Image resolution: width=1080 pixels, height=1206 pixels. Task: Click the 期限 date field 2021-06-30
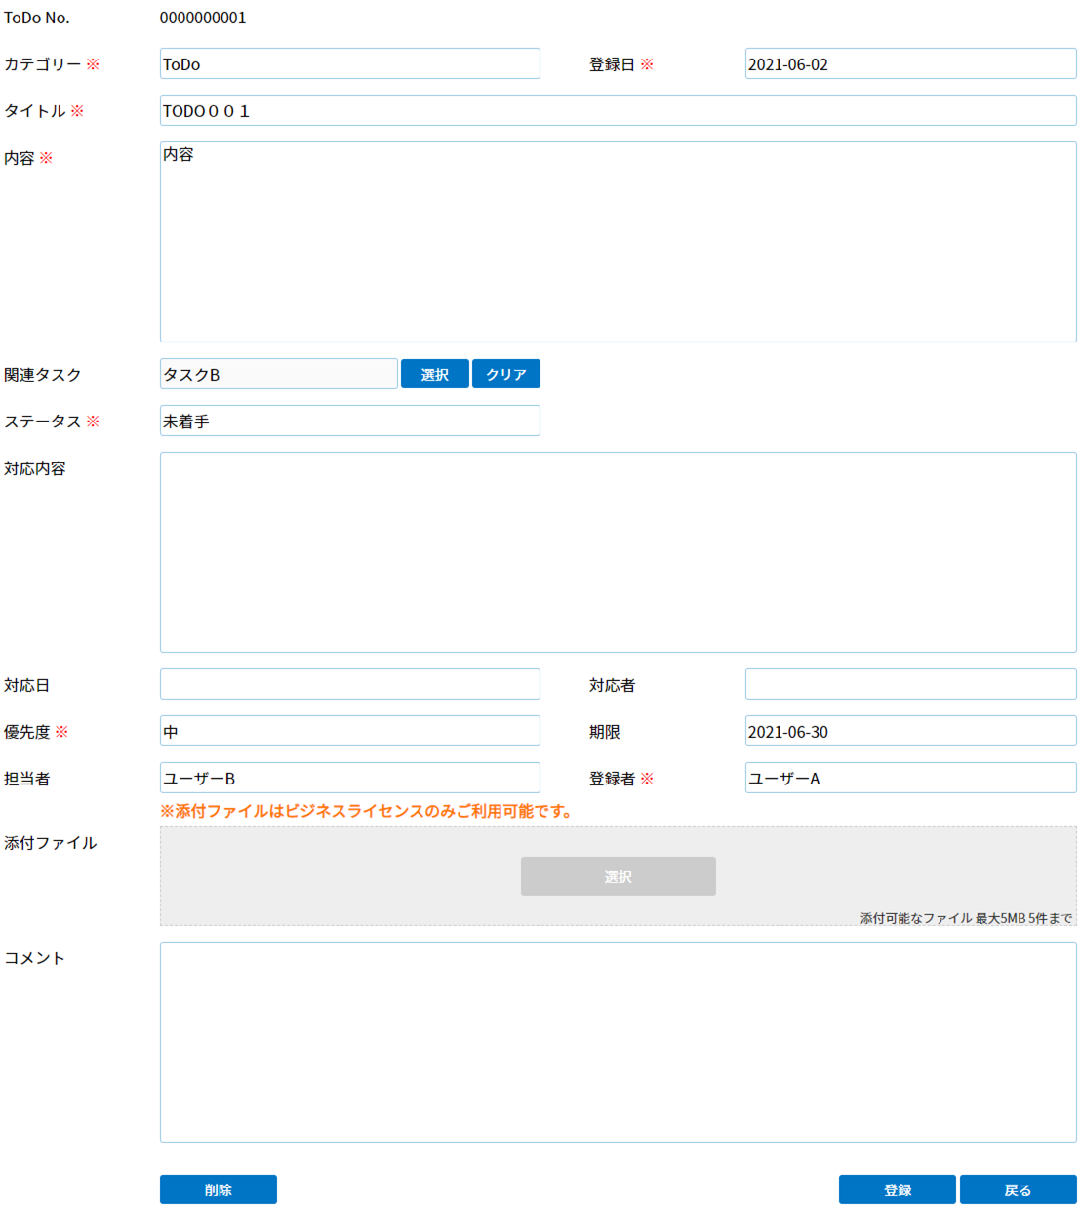click(x=909, y=732)
